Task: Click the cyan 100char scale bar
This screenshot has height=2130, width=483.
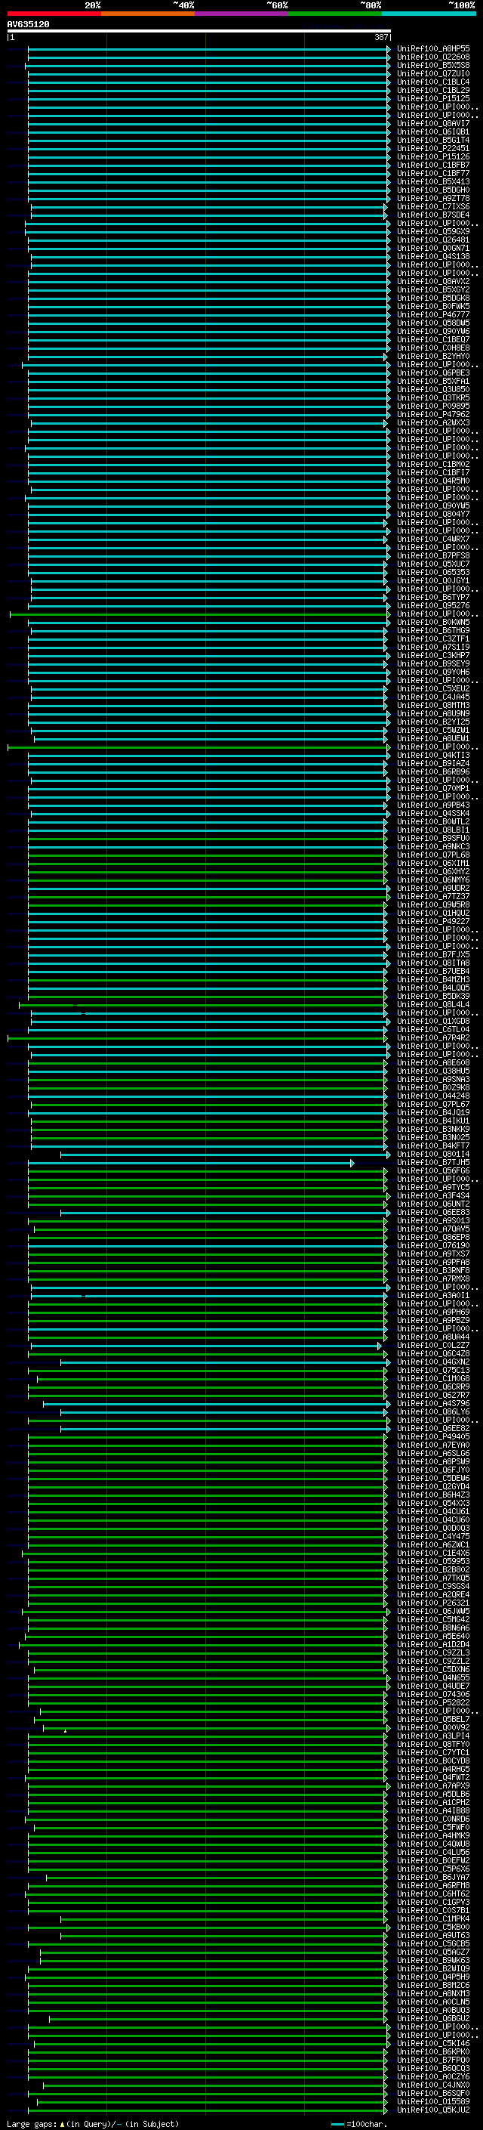Action: [x=337, y=2124]
